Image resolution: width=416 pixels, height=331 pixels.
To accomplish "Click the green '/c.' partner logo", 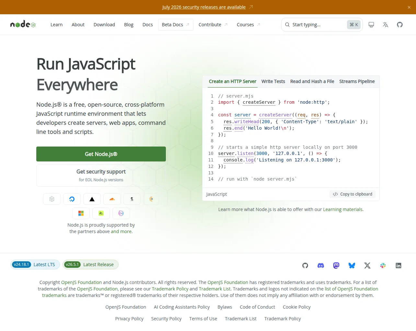I will (x=101, y=213).
